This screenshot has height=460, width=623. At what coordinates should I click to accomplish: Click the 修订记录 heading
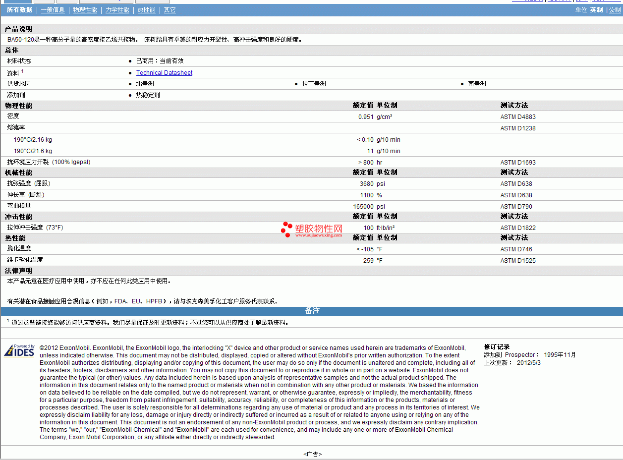(497, 347)
